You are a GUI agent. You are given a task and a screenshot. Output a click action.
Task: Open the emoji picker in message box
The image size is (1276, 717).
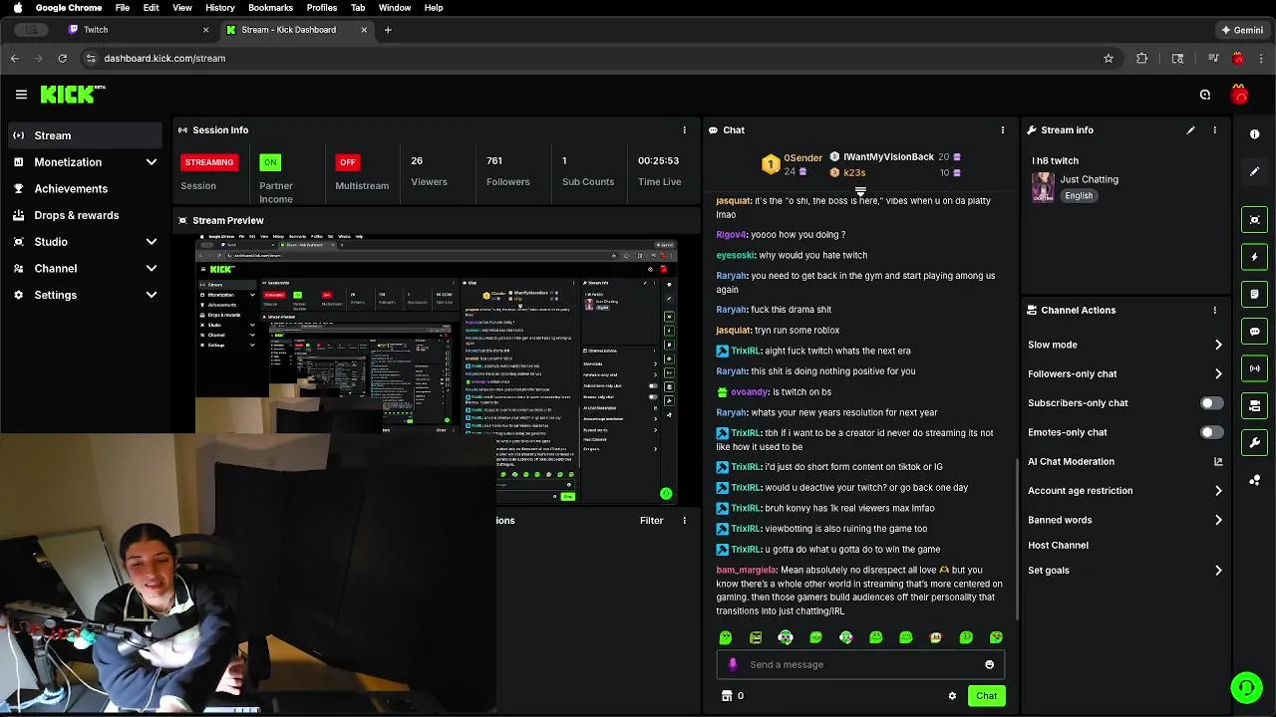point(989,664)
